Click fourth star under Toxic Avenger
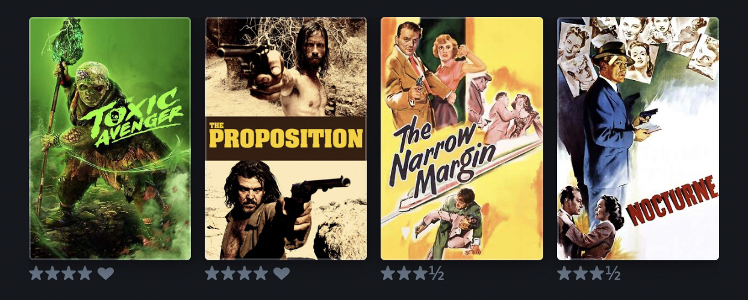This screenshot has height=300, width=748. click(85, 273)
